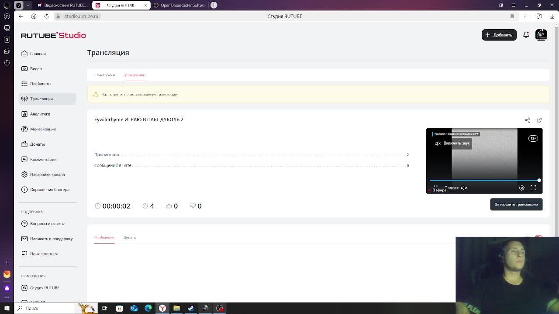This screenshot has width=559, height=314.
Task: Click the Пожаловаться flag icon
Action: [24, 254]
